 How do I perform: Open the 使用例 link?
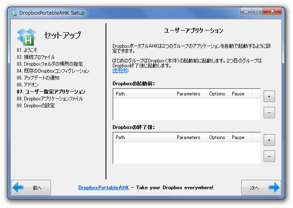(x=119, y=71)
